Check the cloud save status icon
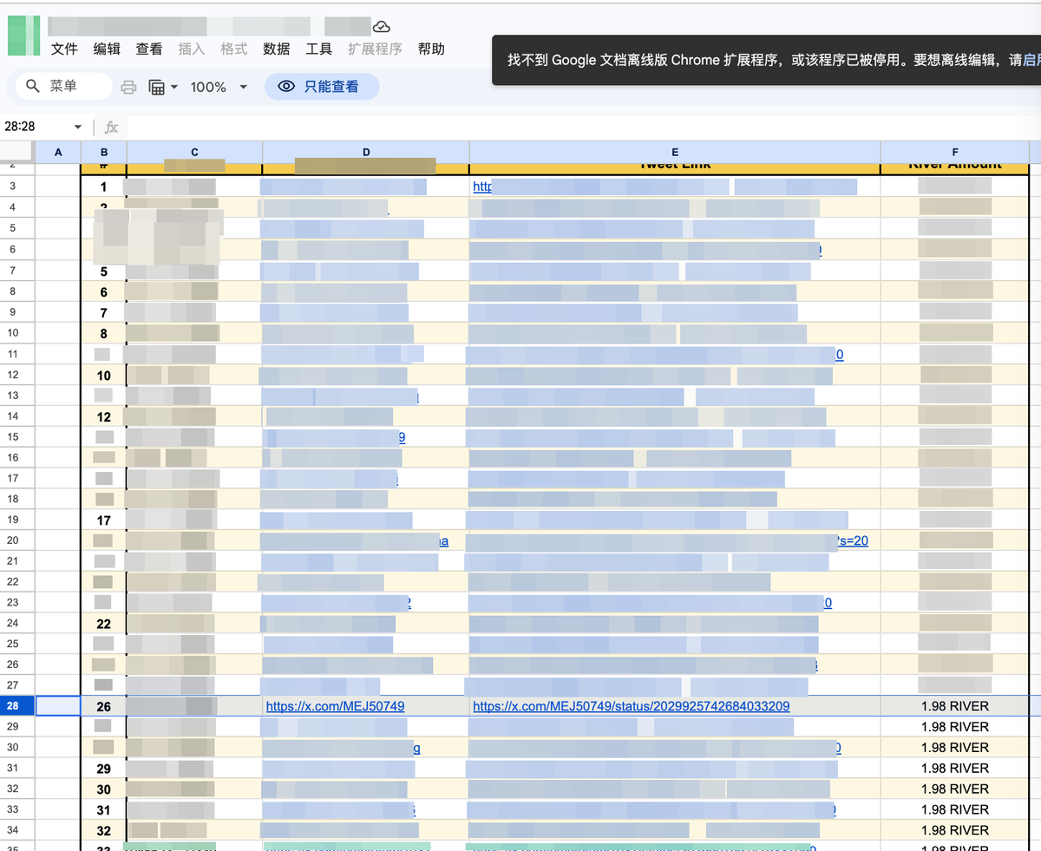 coord(381,27)
